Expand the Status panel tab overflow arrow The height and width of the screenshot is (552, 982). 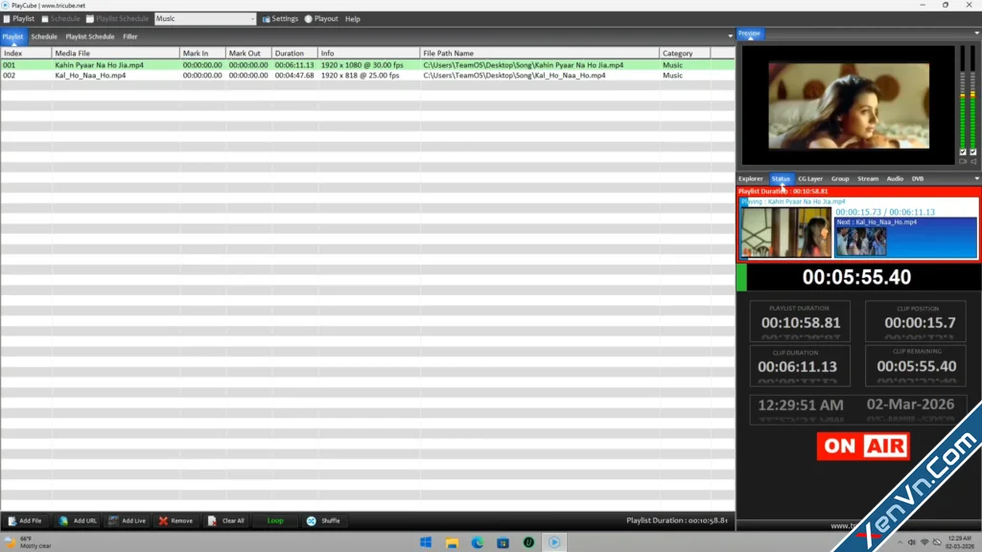(977, 179)
